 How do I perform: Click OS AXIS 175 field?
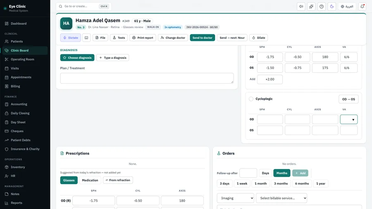click(x=325, y=68)
